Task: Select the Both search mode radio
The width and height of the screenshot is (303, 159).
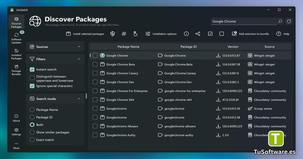Action: (32, 125)
